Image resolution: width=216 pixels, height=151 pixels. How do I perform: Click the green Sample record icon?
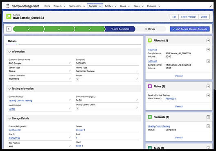[x=9, y=16]
